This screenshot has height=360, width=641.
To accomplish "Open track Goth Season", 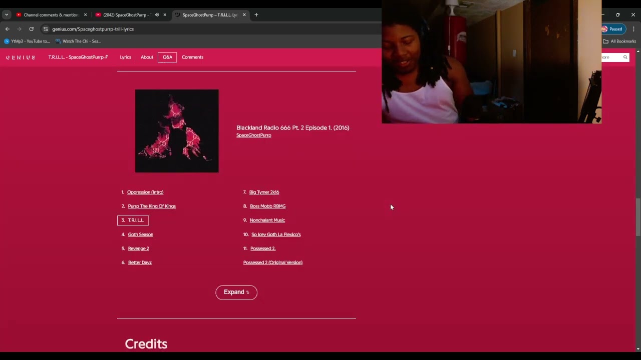I will click(x=140, y=234).
